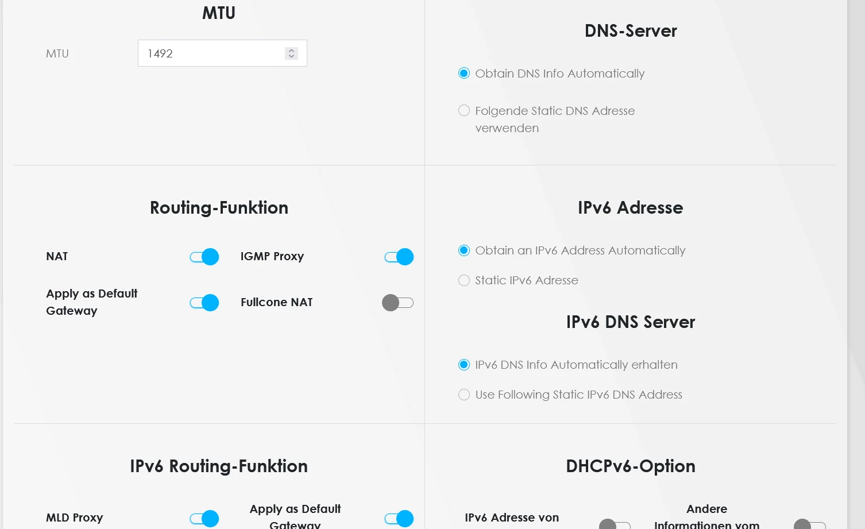Pick the Use Following Static IPv6 DNS Address radio button
The image size is (865, 529).
click(x=464, y=395)
